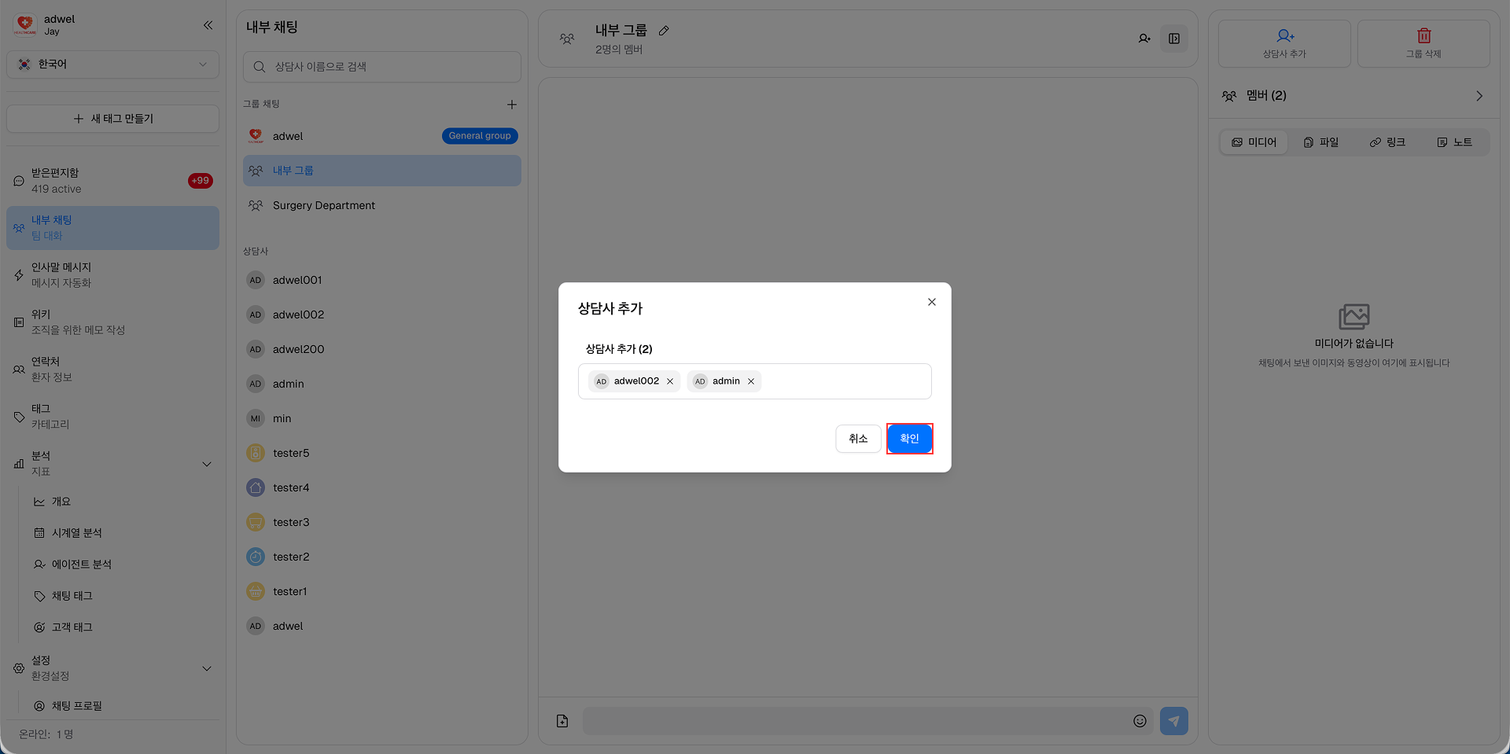This screenshot has width=1510, height=754.
Task: Expand the 멤버 (2) list
Action: tap(1479, 95)
